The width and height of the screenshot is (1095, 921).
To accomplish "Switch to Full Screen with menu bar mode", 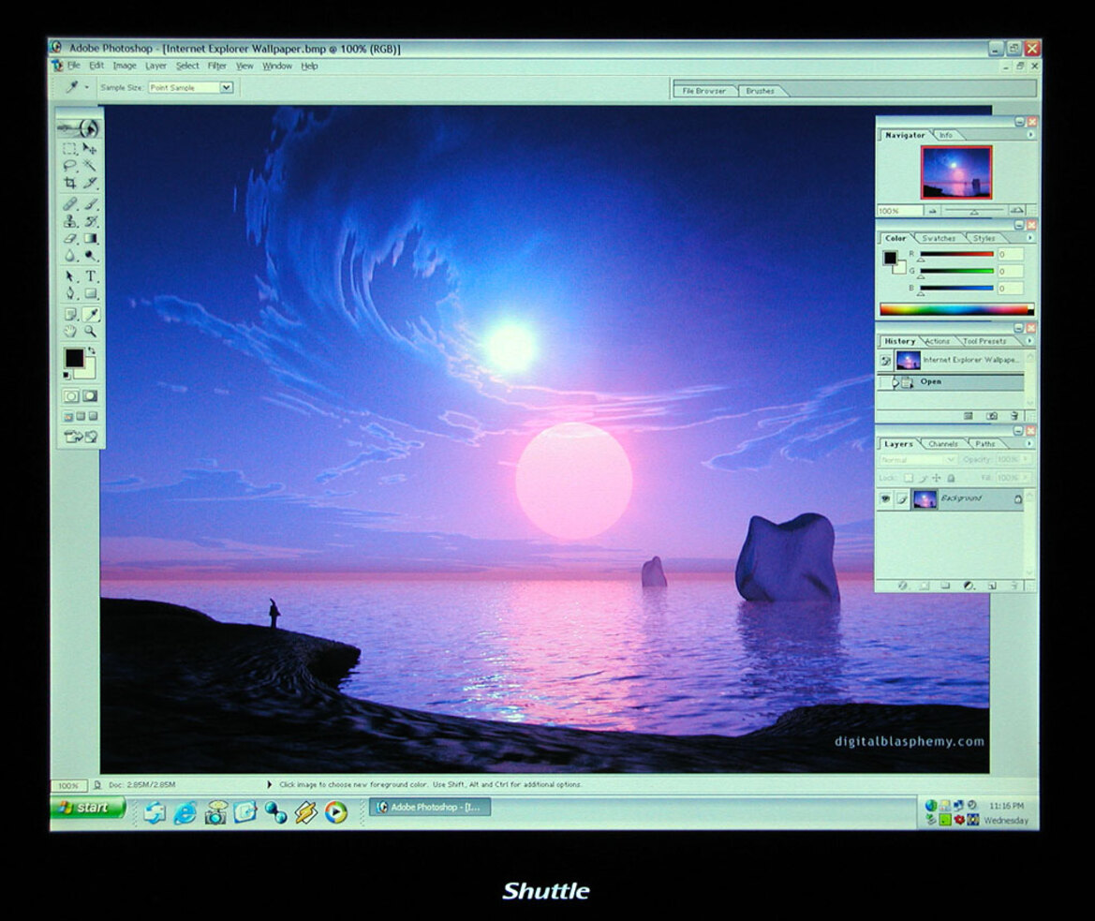I will 81,416.
